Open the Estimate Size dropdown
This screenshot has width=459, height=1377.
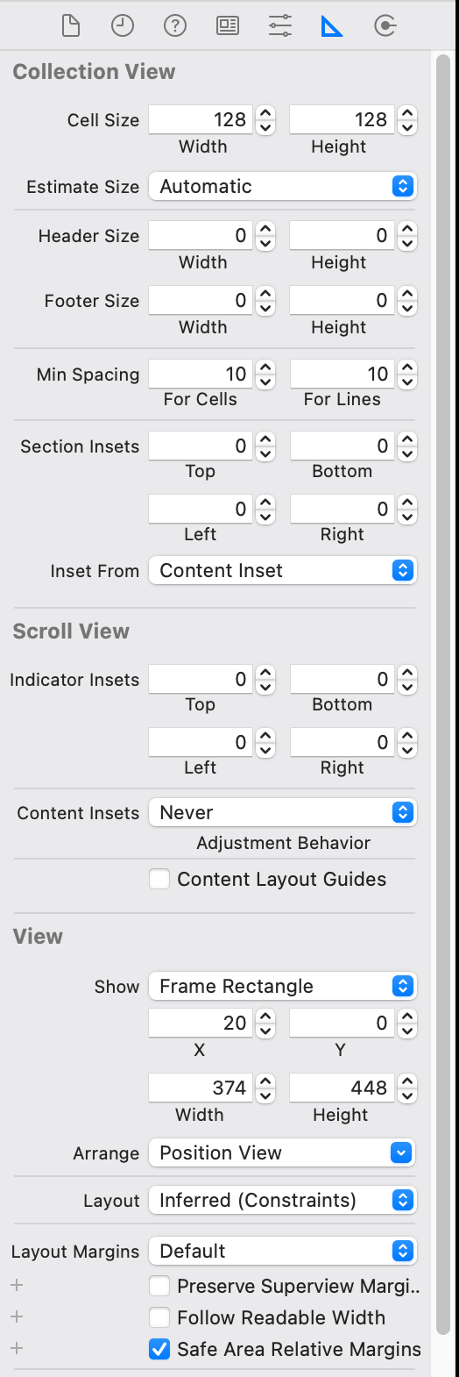[x=283, y=186]
